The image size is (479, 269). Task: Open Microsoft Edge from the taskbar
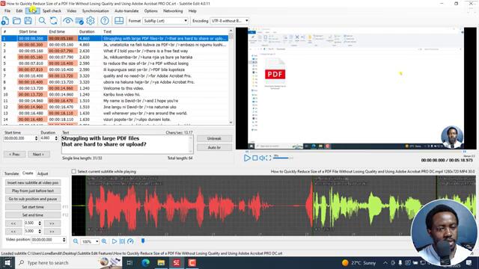point(145,262)
